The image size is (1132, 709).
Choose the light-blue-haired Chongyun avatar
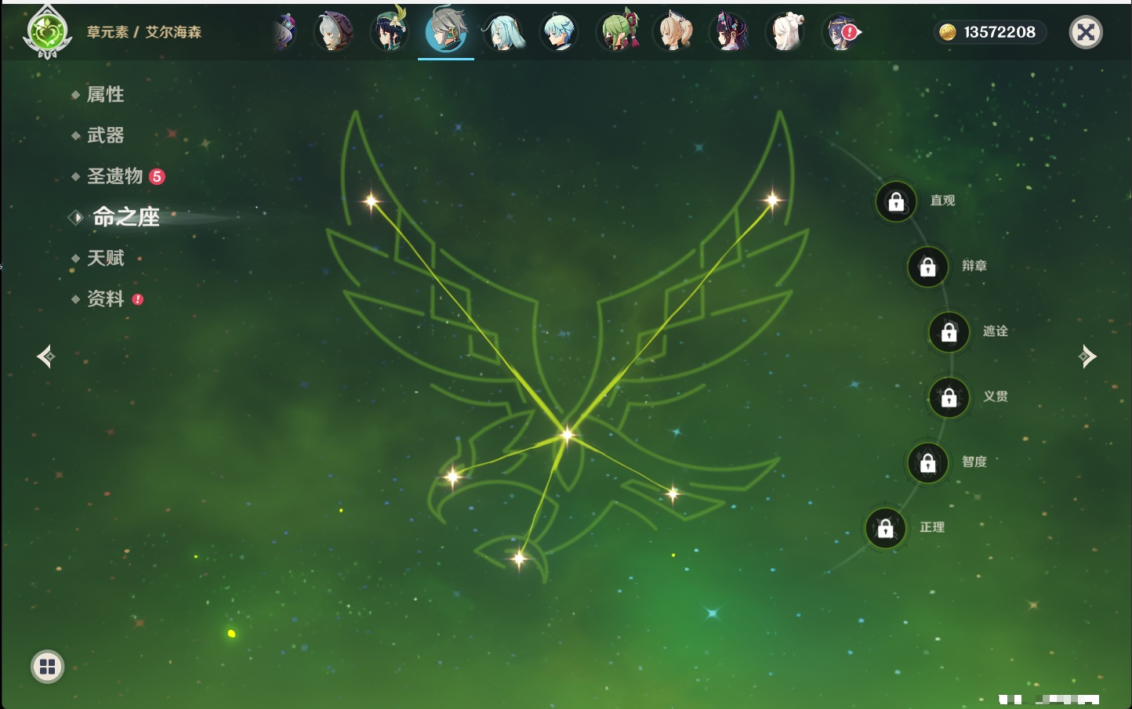tap(559, 32)
